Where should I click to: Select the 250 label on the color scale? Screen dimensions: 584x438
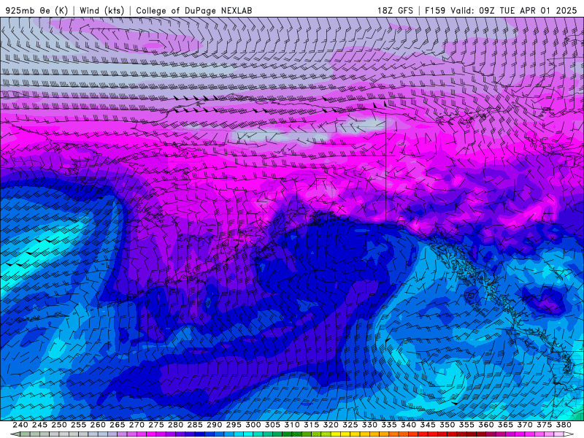point(59,425)
